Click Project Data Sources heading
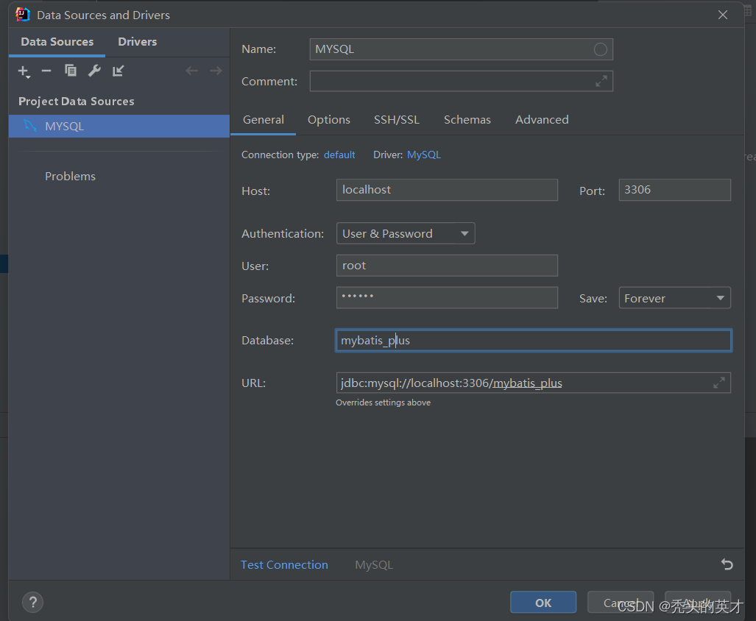756x621 pixels. [x=76, y=102]
